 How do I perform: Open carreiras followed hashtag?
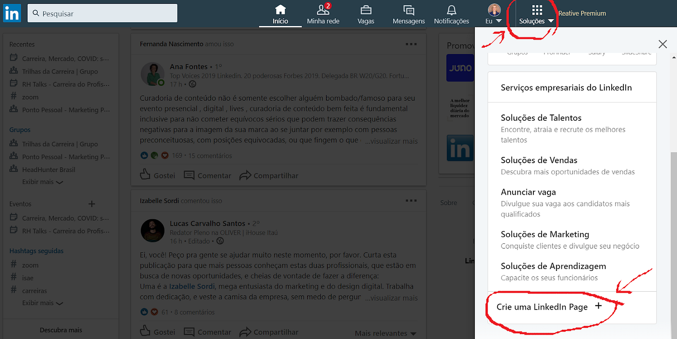34,291
